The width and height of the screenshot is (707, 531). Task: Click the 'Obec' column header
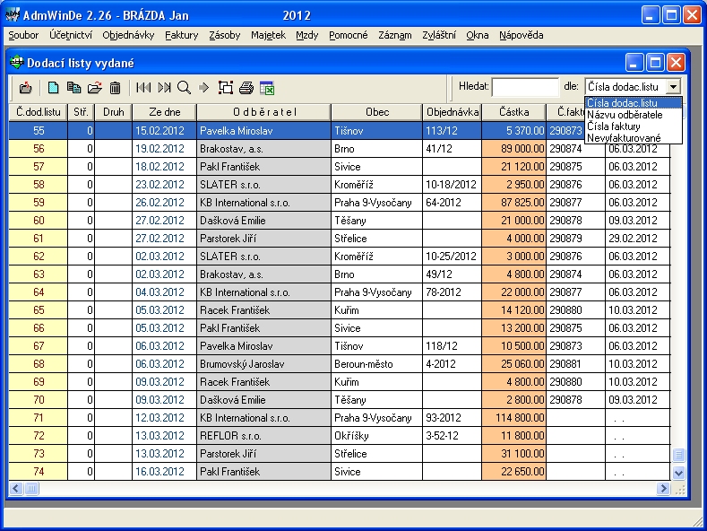[x=377, y=112]
